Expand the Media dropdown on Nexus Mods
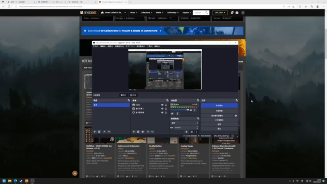This screenshot has width=327, height=184. coord(159,13)
